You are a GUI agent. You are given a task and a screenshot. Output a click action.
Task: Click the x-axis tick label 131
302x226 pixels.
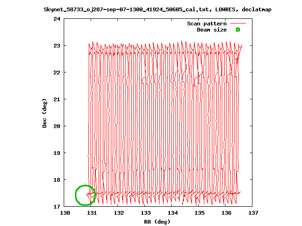coord(92,213)
